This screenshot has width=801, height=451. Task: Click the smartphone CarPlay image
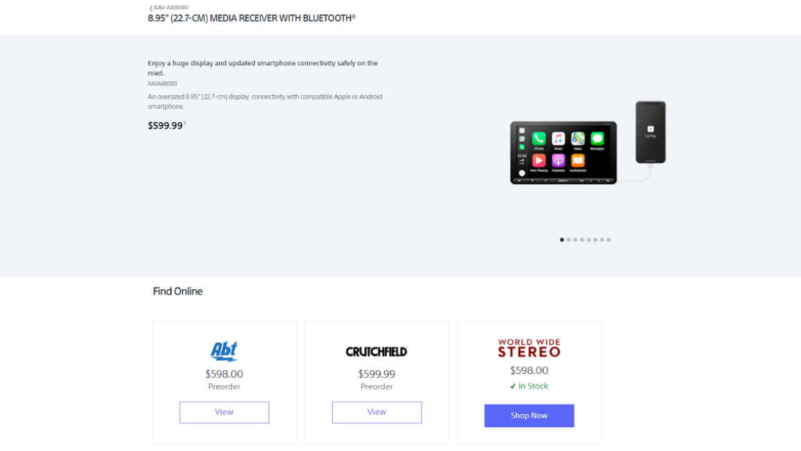point(651,132)
